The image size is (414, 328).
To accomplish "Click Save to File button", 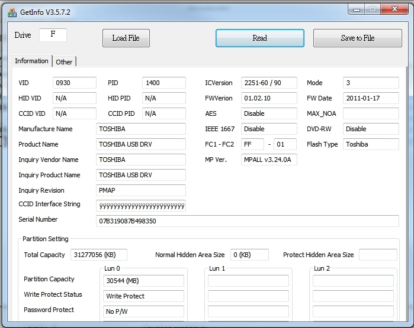I will (x=358, y=38).
